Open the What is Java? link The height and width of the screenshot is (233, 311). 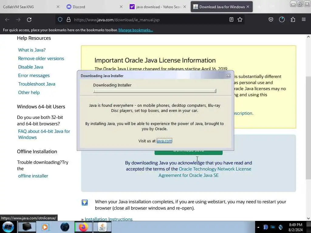[x=32, y=50]
